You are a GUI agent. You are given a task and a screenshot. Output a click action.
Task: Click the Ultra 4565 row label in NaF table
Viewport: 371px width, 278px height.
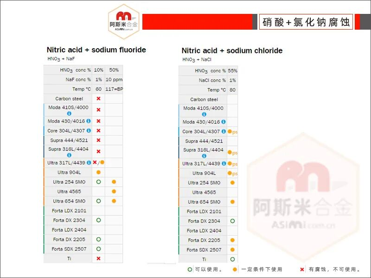pyautogui.click(x=69, y=191)
